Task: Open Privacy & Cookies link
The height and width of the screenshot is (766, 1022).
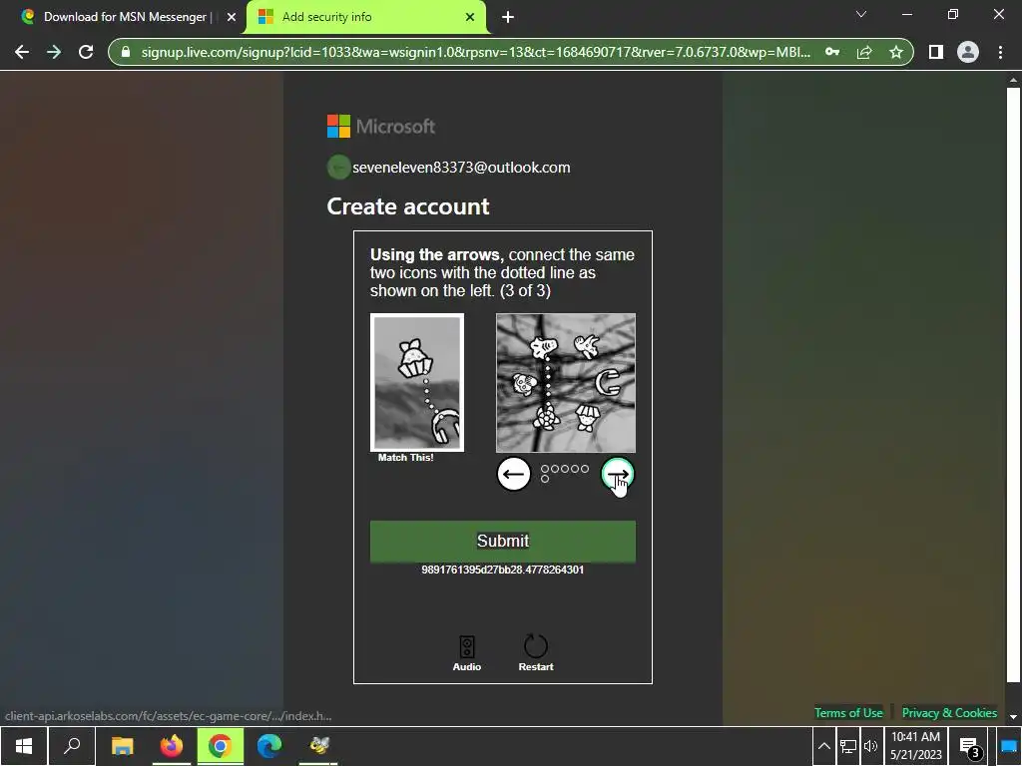Action: [950, 712]
